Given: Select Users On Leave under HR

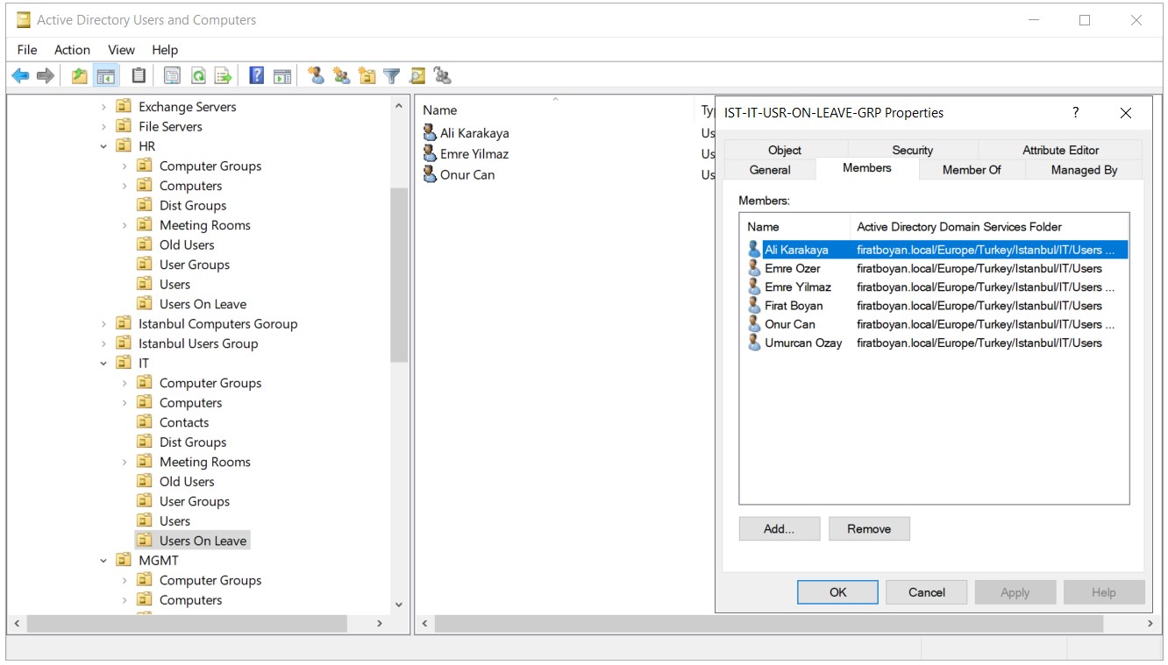Looking at the screenshot, I should tap(203, 304).
